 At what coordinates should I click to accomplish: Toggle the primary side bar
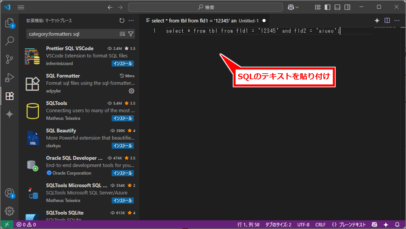[x=328, y=7]
